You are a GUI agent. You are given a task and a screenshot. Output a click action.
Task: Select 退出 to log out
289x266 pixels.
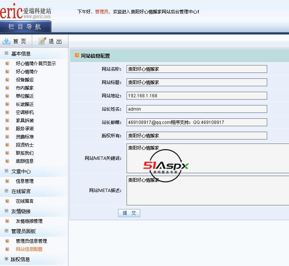click(55, 41)
